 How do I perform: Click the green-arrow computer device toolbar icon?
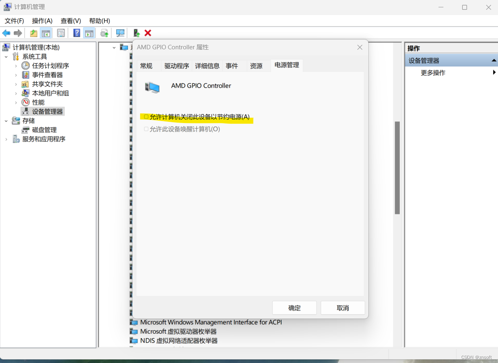point(137,33)
